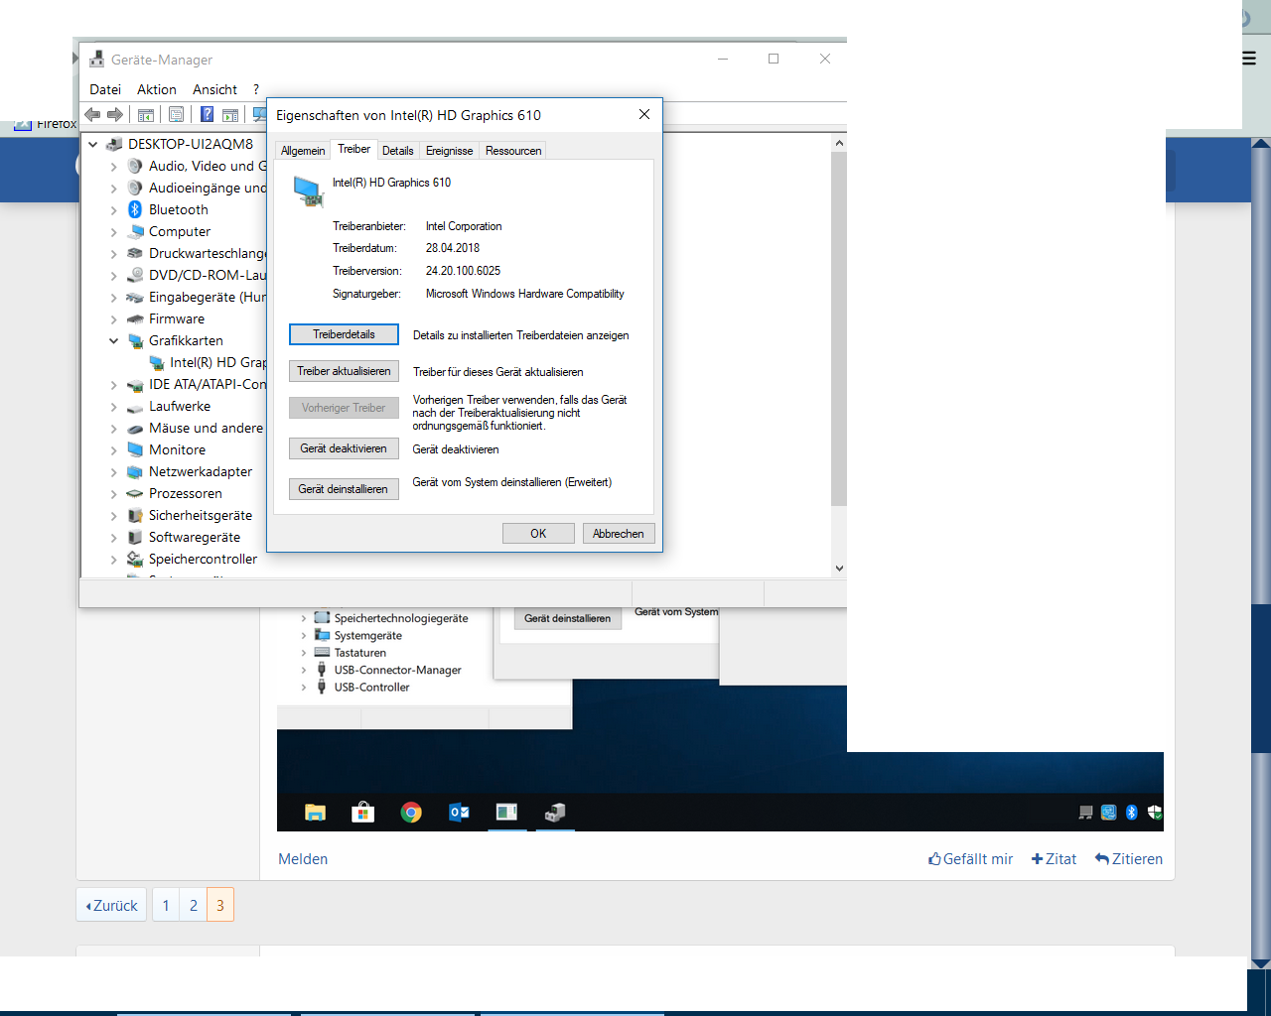Open the Ansicht menu

[215, 89]
